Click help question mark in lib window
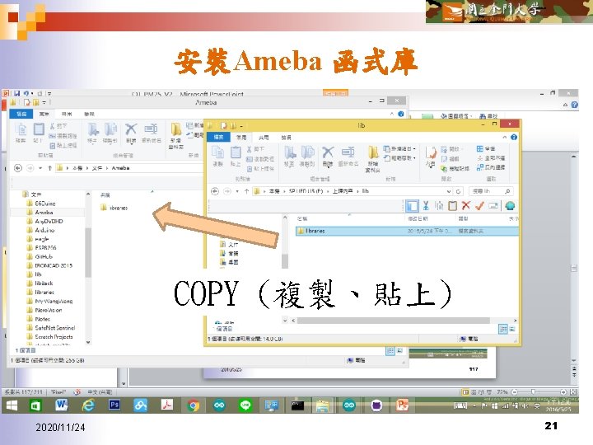Screen dimensions: 593x445 514,137
